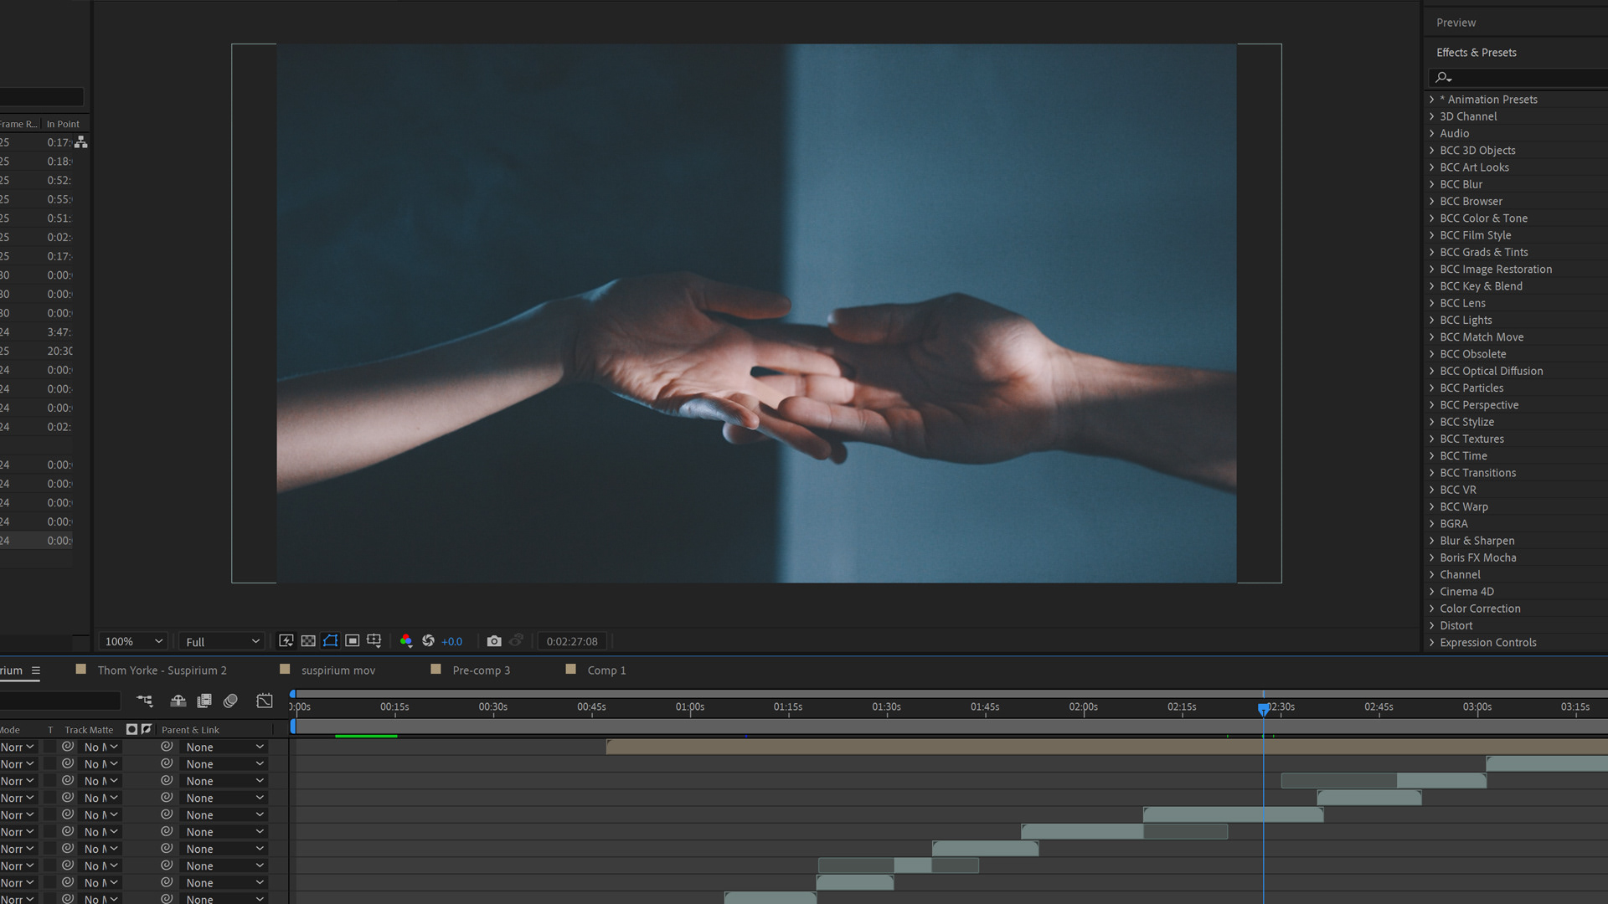Toggle the transparency grid
The image size is (1608, 904).
(x=308, y=641)
